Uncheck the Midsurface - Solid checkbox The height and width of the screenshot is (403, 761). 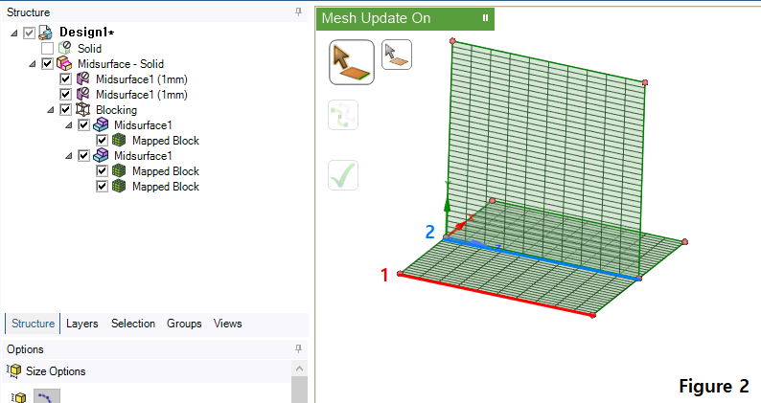coord(47,63)
